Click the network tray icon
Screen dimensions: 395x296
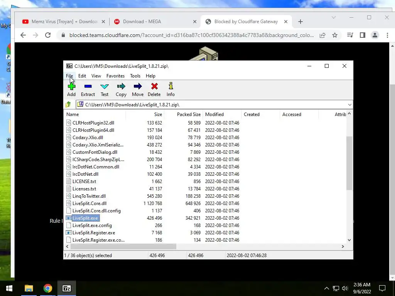tap(336, 288)
